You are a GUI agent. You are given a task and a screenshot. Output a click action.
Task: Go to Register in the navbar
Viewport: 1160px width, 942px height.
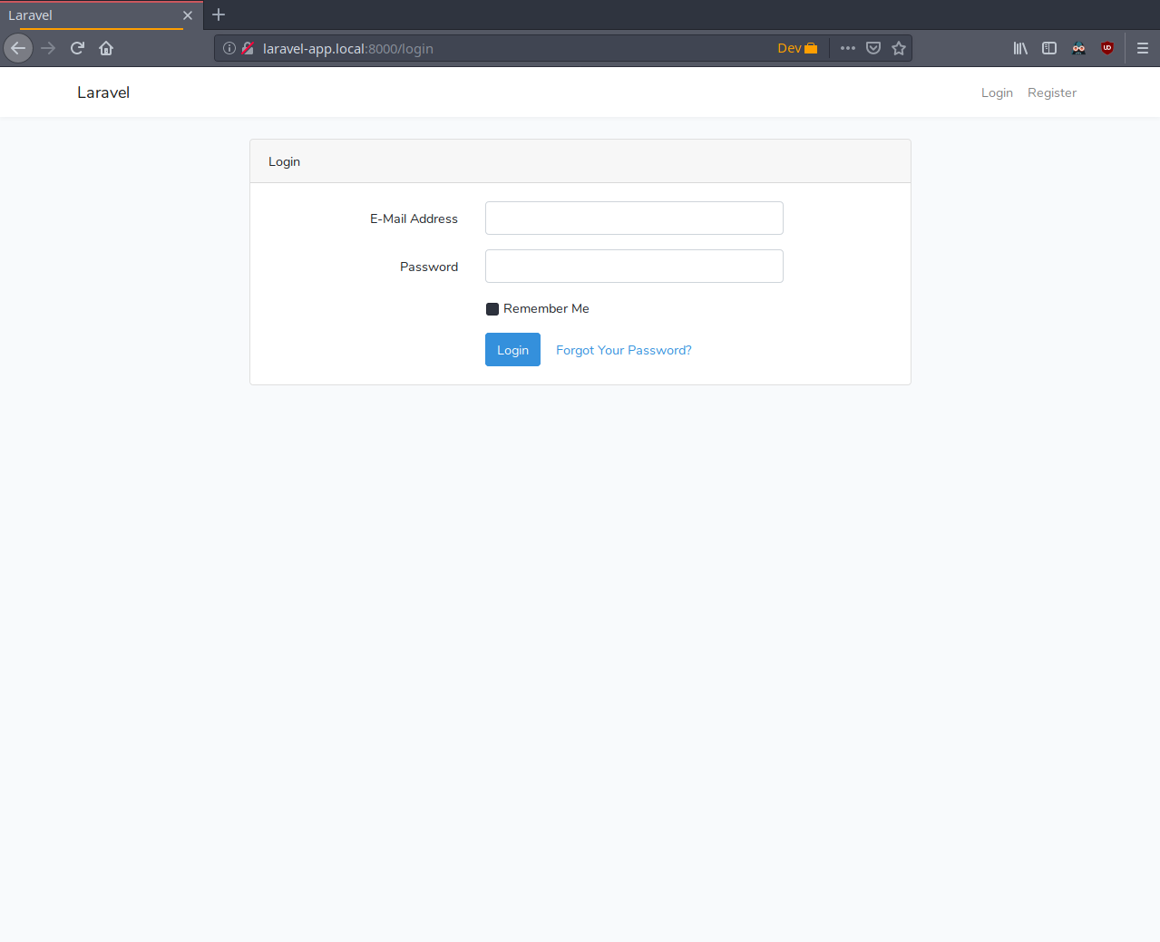point(1051,92)
